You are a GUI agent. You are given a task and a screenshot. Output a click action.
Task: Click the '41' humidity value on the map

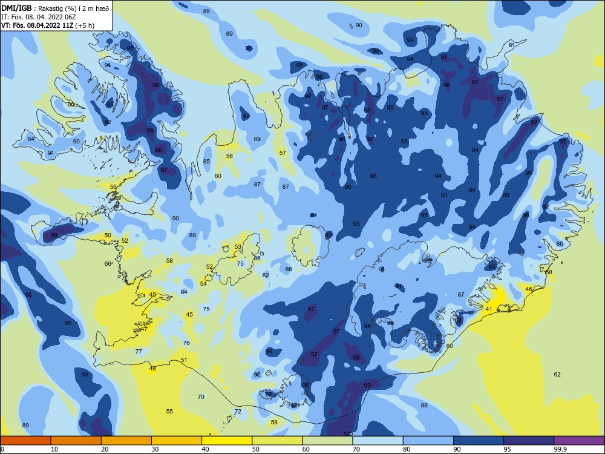coord(489,309)
